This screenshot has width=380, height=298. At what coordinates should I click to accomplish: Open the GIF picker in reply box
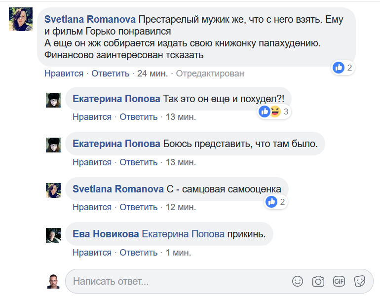(339, 281)
